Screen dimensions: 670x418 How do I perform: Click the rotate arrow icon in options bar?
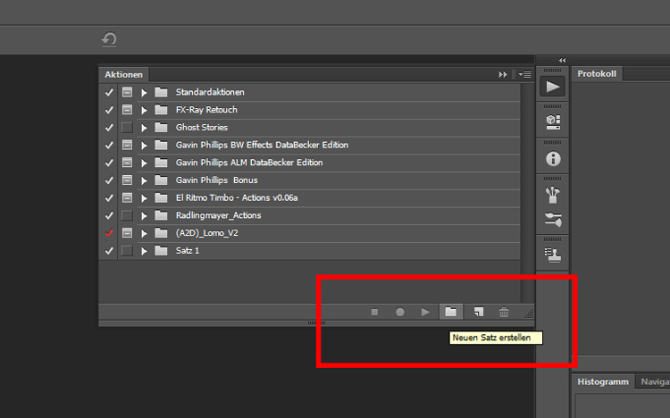109,39
